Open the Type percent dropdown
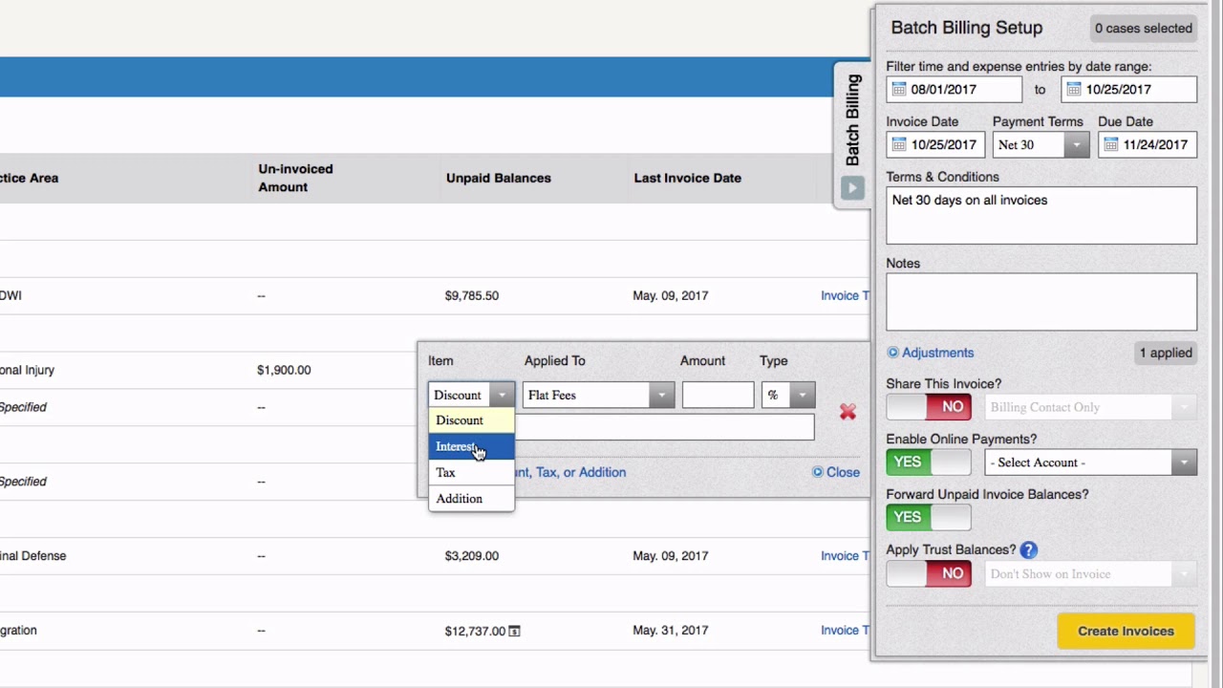This screenshot has width=1223, height=688. 788,396
